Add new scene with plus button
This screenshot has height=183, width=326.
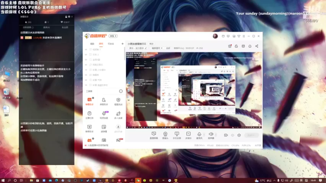coord(123,44)
